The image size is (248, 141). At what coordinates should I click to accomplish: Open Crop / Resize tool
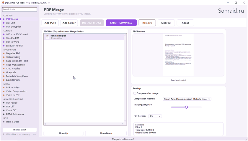pos(13,69)
